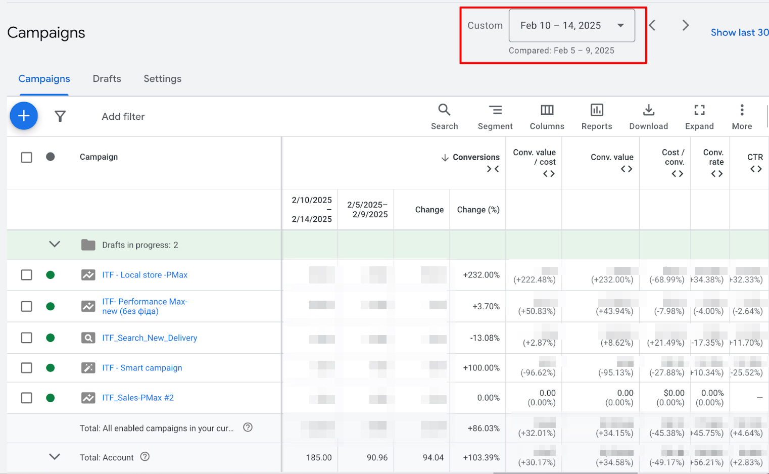
Task: Open the Columns configuration
Action: pyautogui.click(x=547, y=117)
